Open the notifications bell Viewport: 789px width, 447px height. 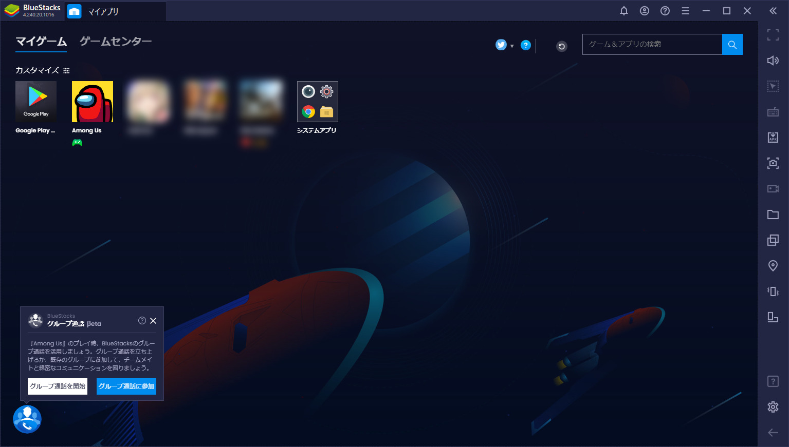click(624, 11)
